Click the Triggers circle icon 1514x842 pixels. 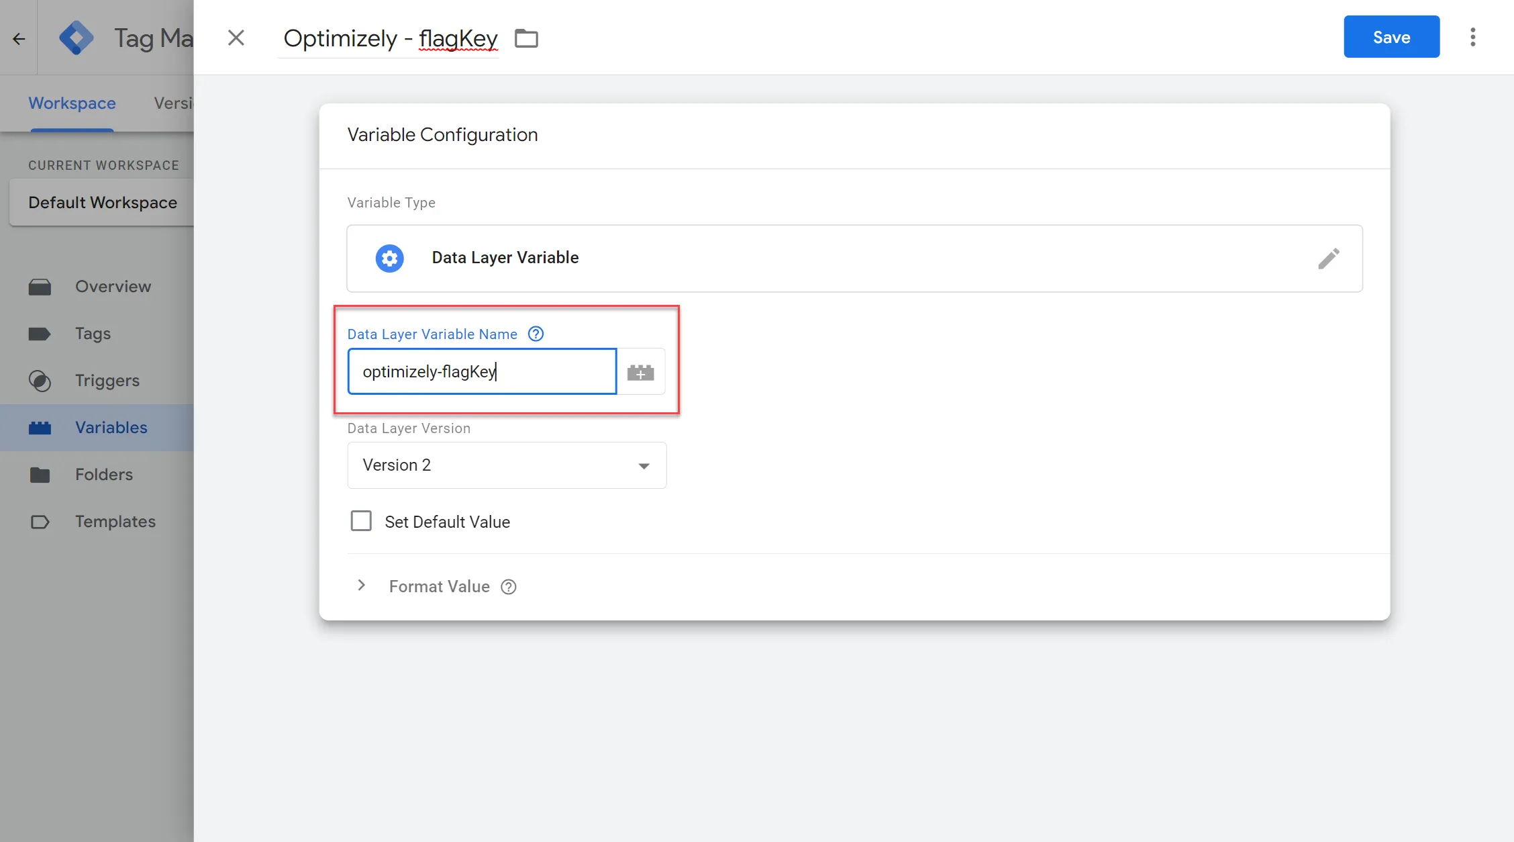tap(40, 381)
